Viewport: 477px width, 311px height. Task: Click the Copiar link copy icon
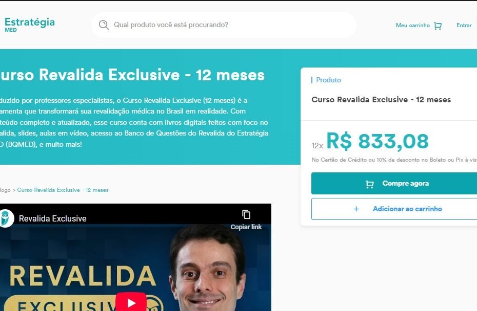(246, 214)
